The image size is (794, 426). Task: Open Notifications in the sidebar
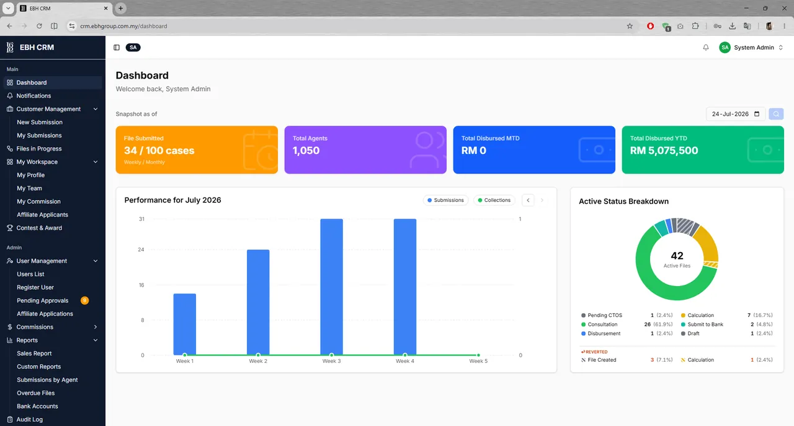click(x=53, y=96)
